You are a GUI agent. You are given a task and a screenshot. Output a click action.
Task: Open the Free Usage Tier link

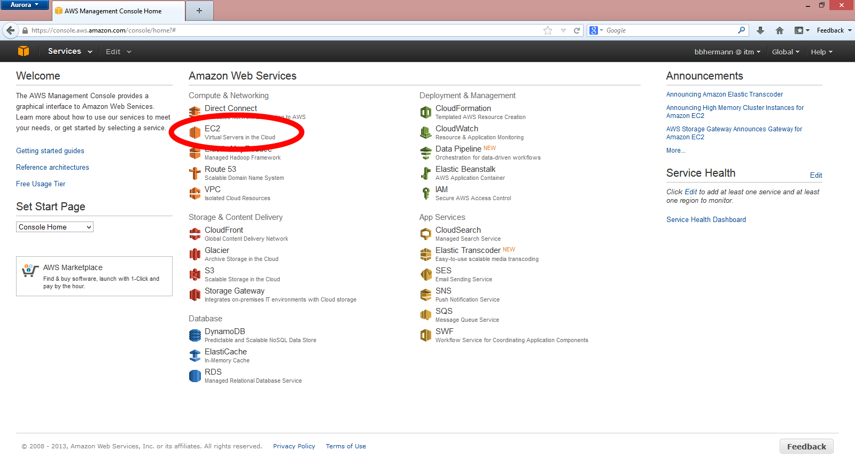tap(41, 184)
